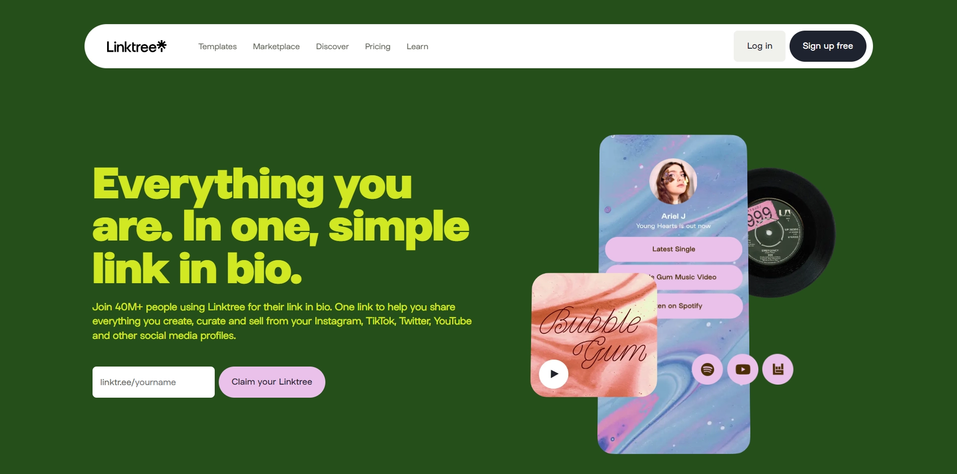957x474 pixels.
Task: Click the Linktree logo
Action: point(136,46)
